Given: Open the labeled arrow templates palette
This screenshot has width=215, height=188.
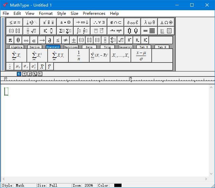Looking at the screenshot, I should 116,31.
